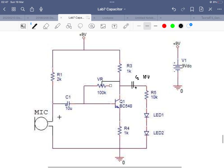Image resolution: width=224 pixels, height=168 pixels.
Task: Add a text box using the text tool
Action: click(115, 26)
